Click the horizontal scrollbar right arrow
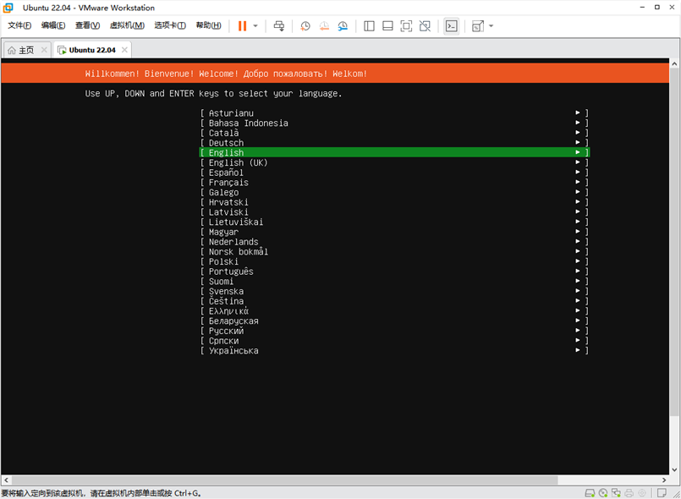The width and height of the screenshot is (681, 499). (x=664, y=480)
